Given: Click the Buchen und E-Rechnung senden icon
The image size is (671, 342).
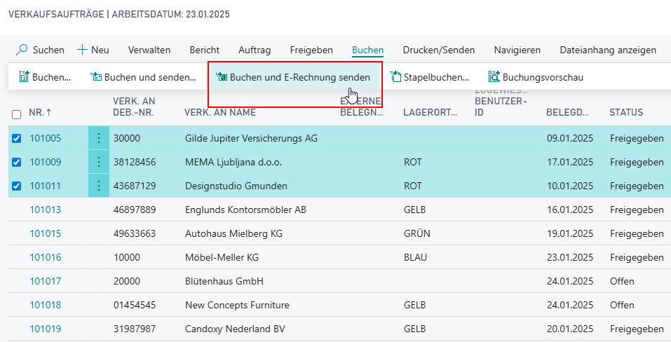Looking at the screenshot, I should (222, 77).
